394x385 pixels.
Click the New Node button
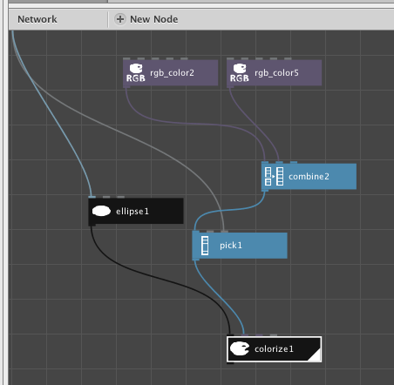146,19
